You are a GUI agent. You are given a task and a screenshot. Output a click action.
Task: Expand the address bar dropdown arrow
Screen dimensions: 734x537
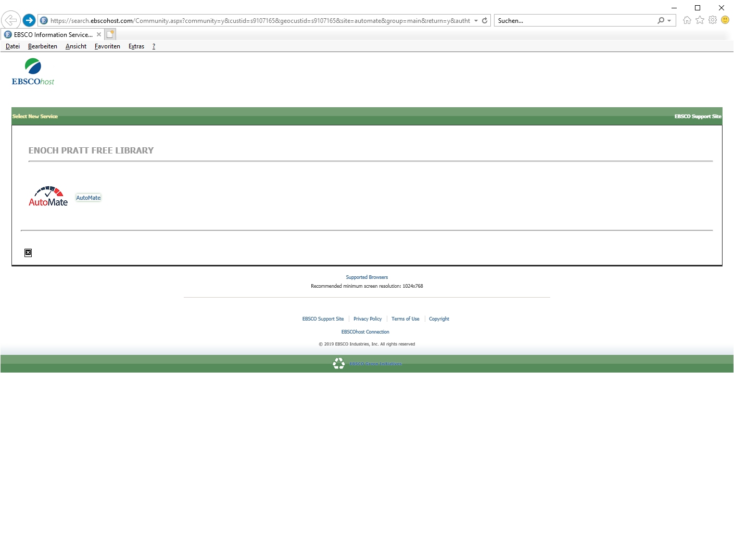pos(476,21)
